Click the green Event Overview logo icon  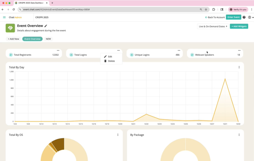[x=10, y=28]
